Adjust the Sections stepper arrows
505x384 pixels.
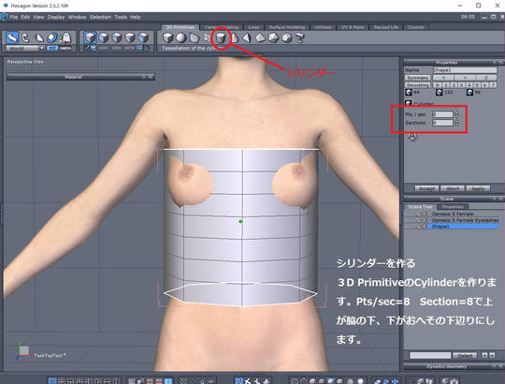tap(456, 123)
